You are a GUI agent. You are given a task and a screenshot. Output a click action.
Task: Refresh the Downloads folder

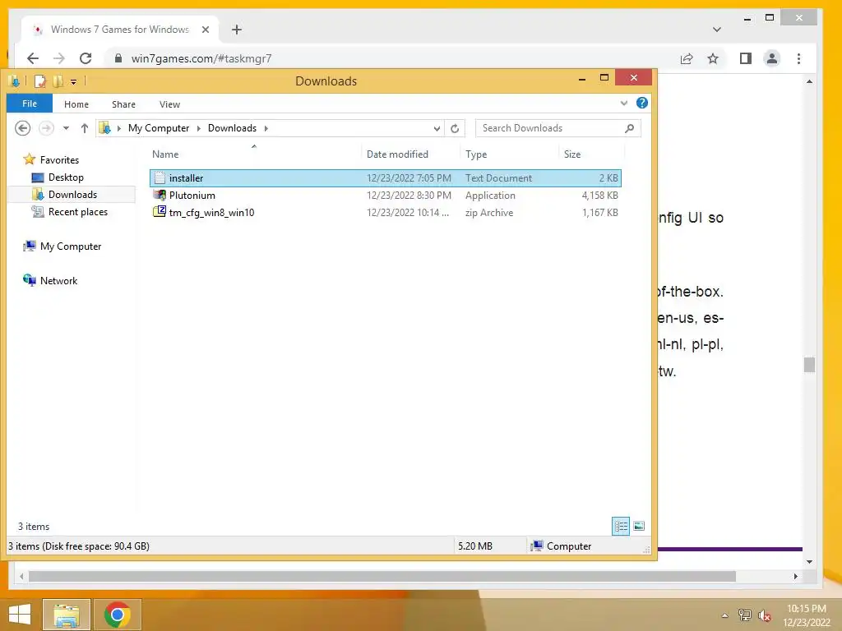pyautogui.click(x=455, y=128)
